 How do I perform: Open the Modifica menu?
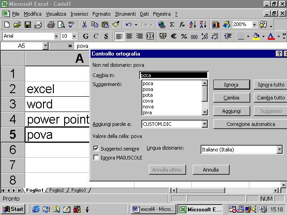33,14
